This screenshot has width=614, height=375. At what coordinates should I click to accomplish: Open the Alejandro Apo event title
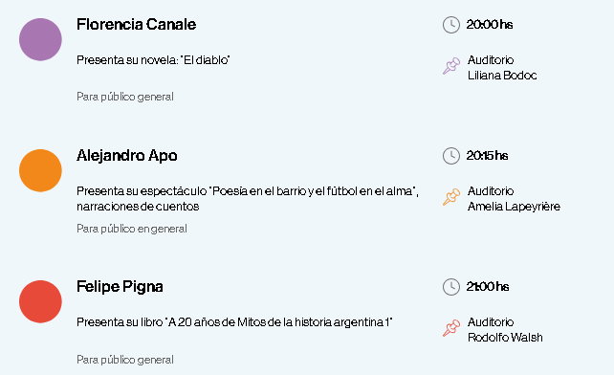(x=127, y=156)
